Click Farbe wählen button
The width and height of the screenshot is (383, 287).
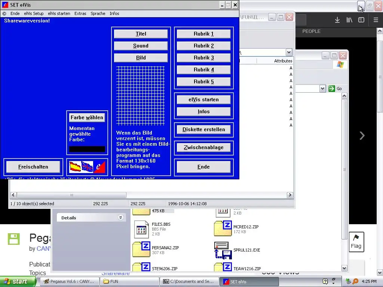point(87,118)
